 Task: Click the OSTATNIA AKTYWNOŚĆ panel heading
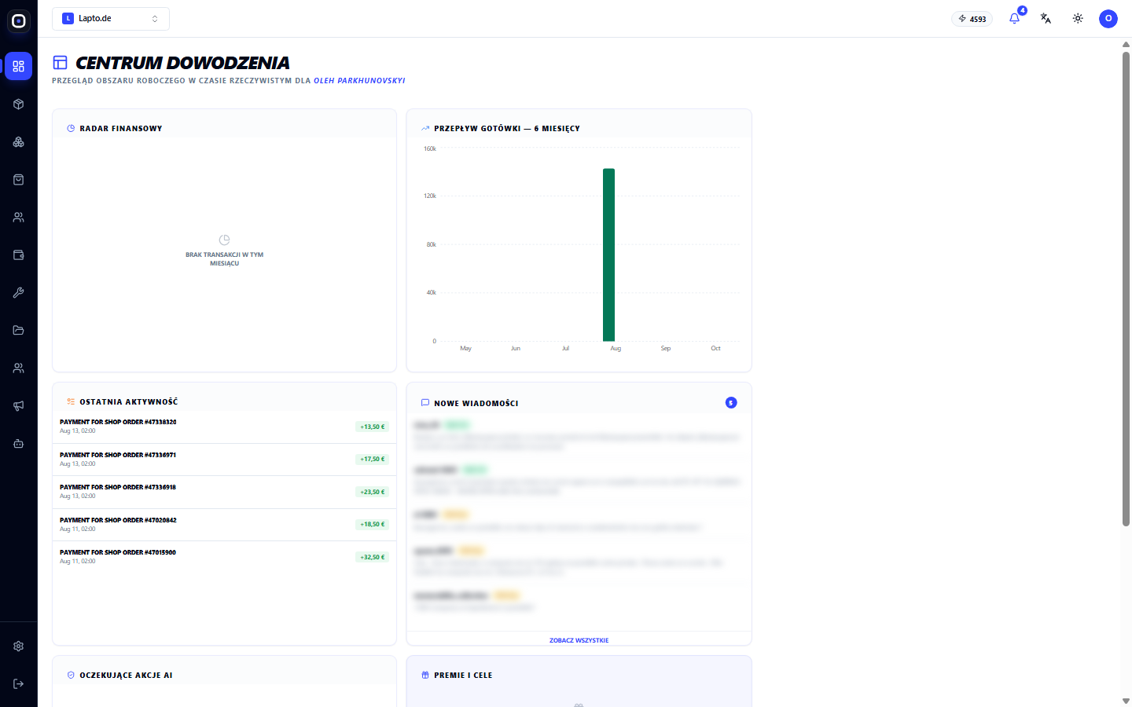129,402
